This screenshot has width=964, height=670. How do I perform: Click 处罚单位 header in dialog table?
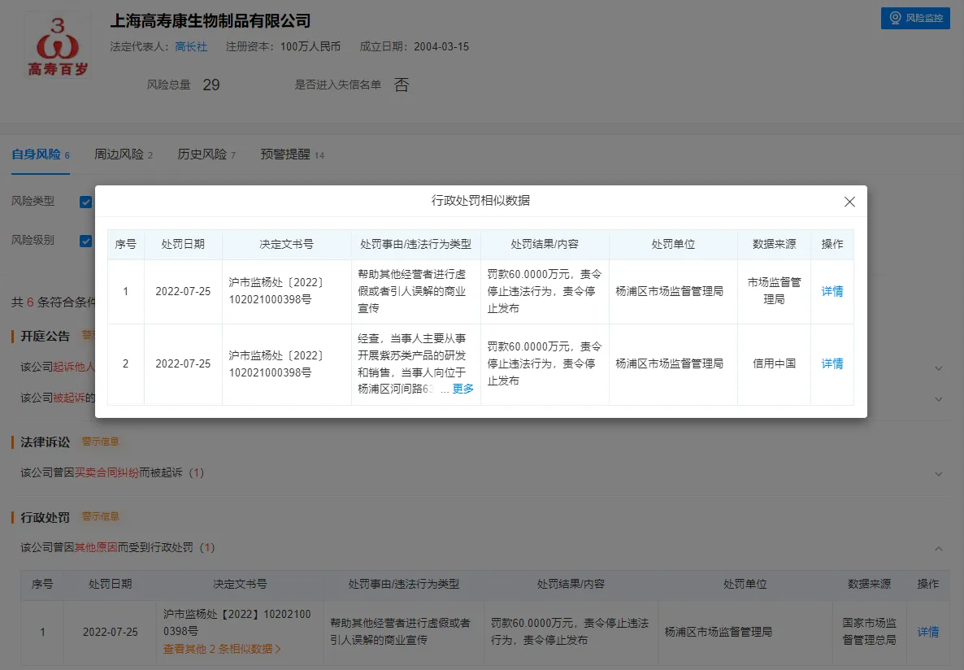tap(673, 244)
